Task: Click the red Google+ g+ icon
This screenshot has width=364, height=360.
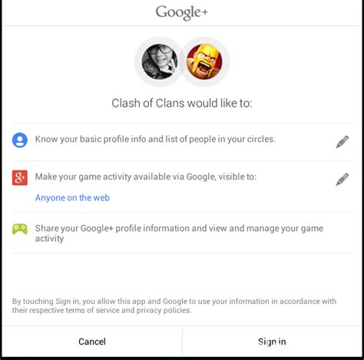Action: [x=20, y=177]
